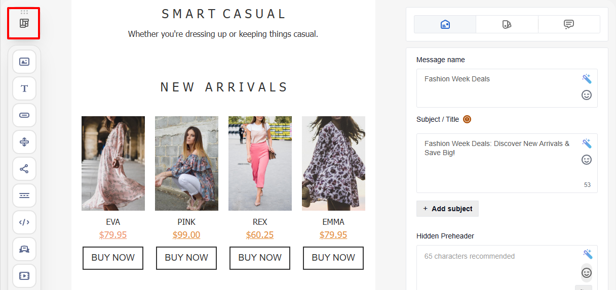Switch to the comments tab
This screenshot has height=290, width=616.
tap(569, 24)
